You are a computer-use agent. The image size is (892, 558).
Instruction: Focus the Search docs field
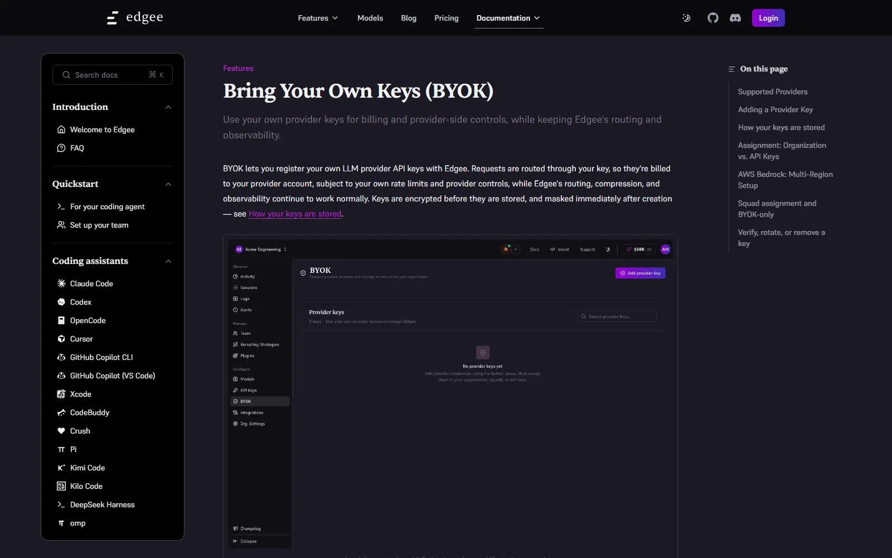pyautogui.click(x=113, y=75)
